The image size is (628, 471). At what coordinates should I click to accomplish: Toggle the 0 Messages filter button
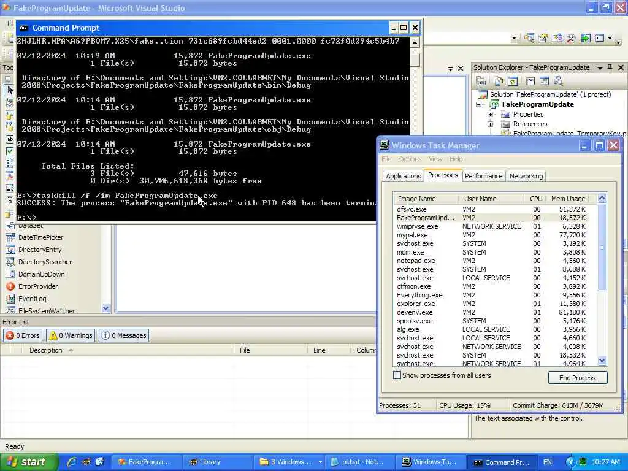click(x=124, y=335)
